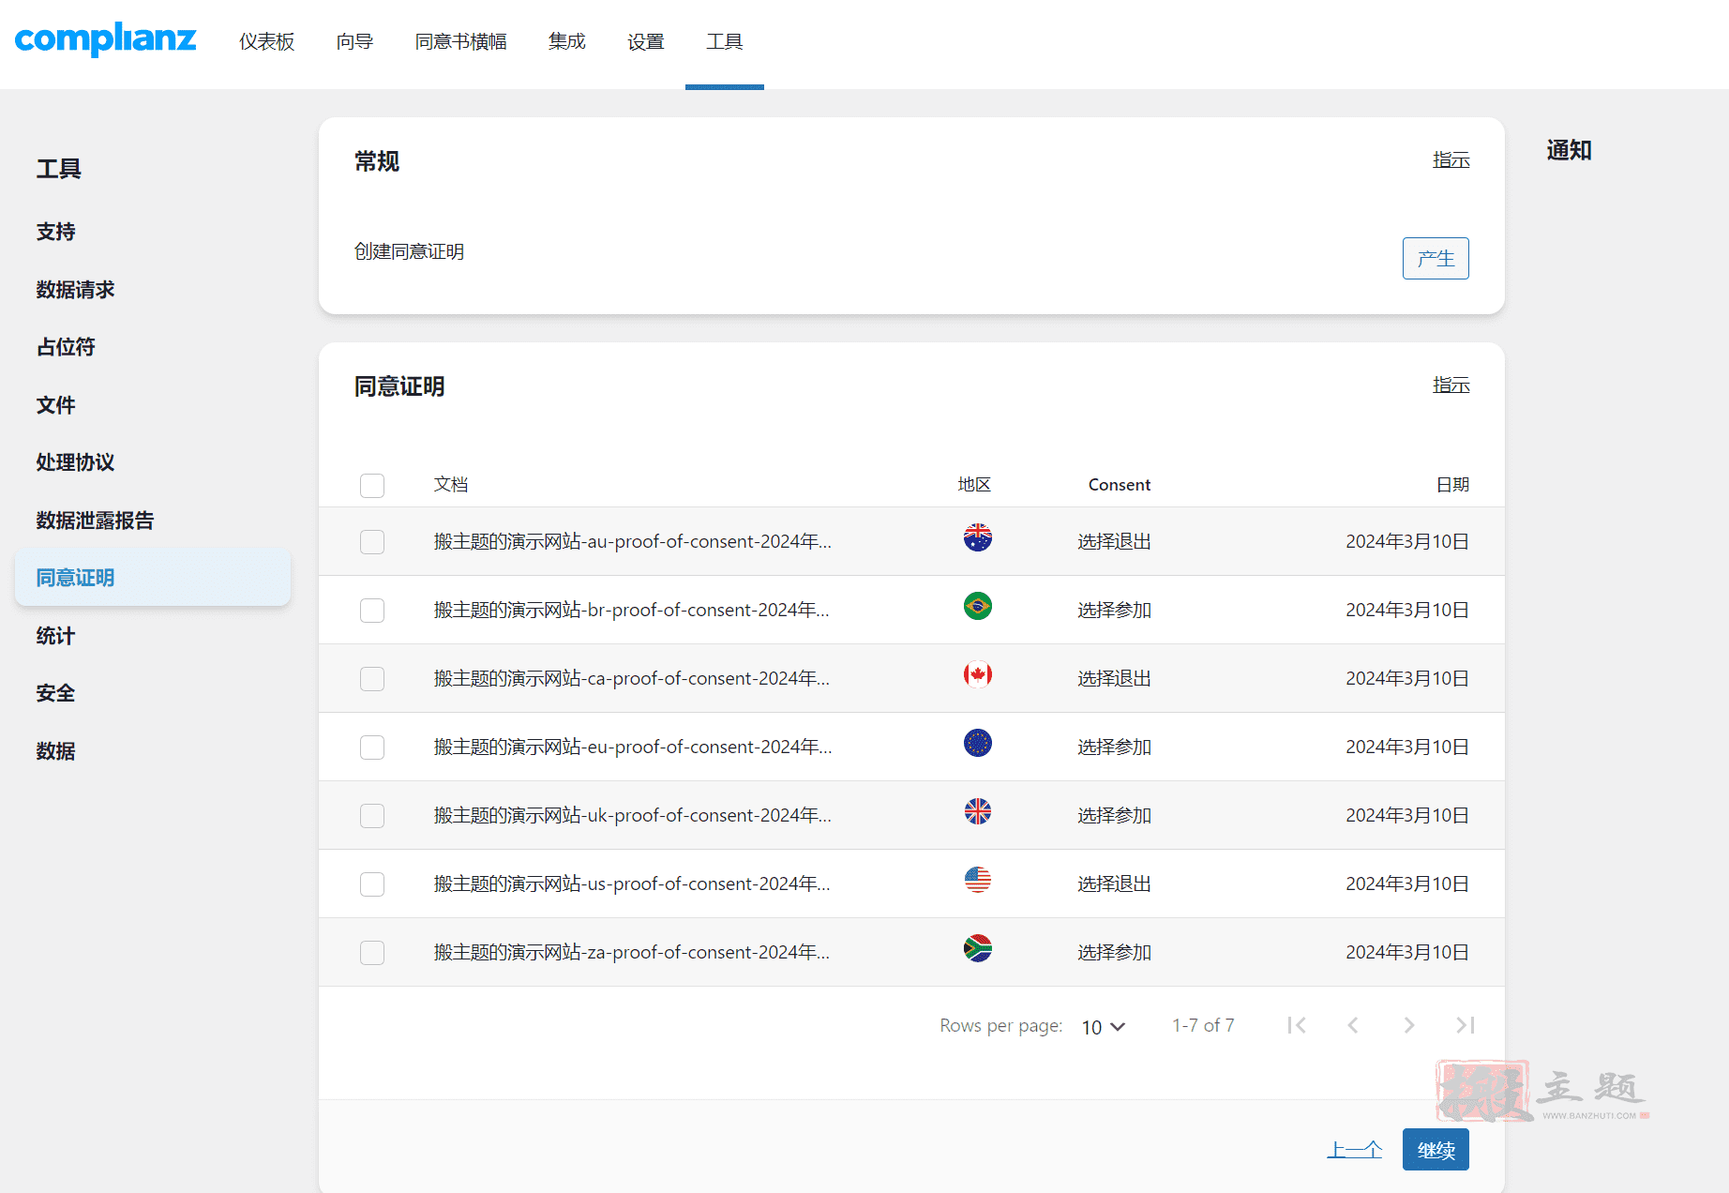Jump to last page of table
The width and height of the screenshot is (1729, 1193).
(x=1466, y=1025)
